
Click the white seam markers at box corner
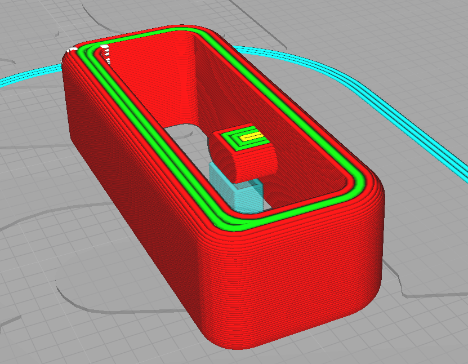pyautogui.click(x=105, y=54)
